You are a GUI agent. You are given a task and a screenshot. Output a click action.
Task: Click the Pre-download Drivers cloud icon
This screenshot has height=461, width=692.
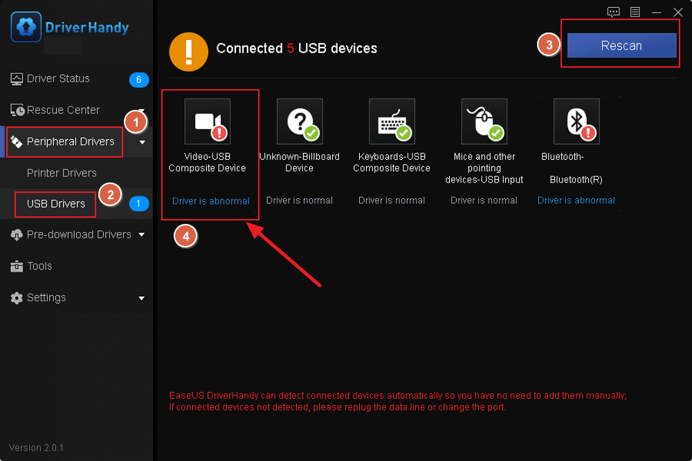point(17,235)
